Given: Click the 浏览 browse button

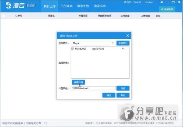Looking at the screenshot, I should click(123, 88).
